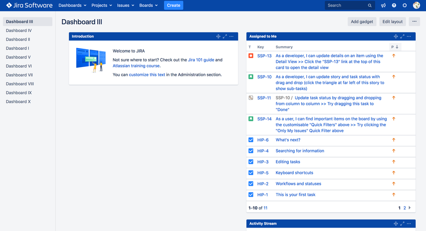Sort by the Key column header
Screen dimensions: 426x231
(261, 47)
